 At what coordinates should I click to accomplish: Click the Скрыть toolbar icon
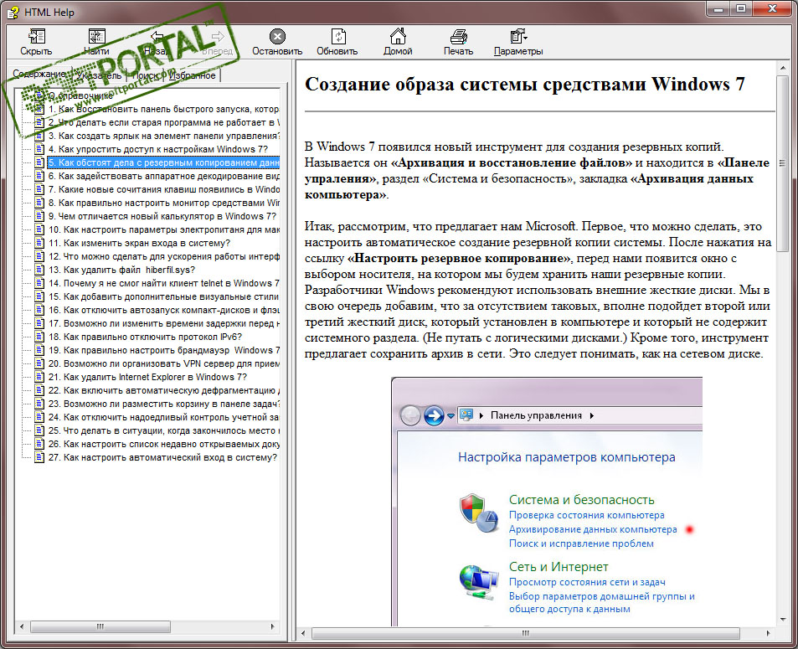[x=36, y=37]
